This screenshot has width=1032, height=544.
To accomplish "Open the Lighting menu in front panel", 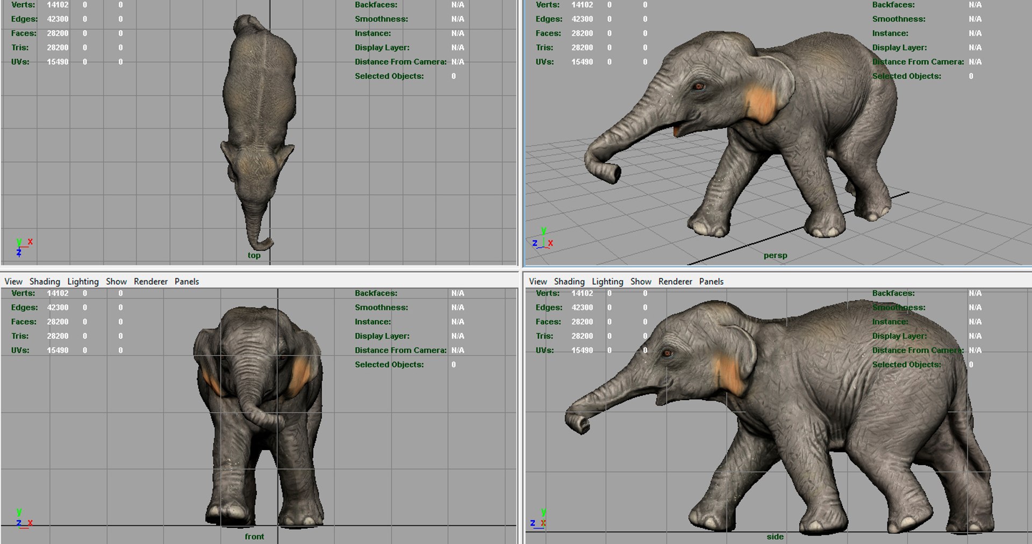I will click(x=83, y=281).
